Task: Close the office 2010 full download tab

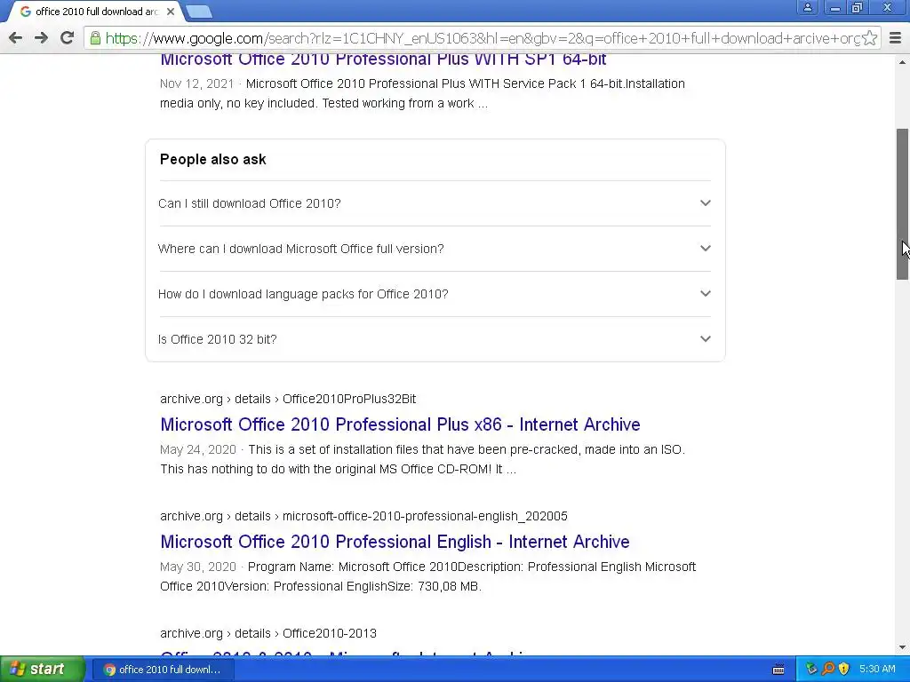Action: [x=171, y=12]
